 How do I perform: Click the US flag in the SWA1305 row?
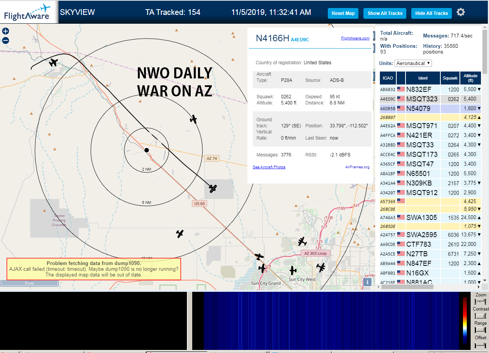click(401, 217)
